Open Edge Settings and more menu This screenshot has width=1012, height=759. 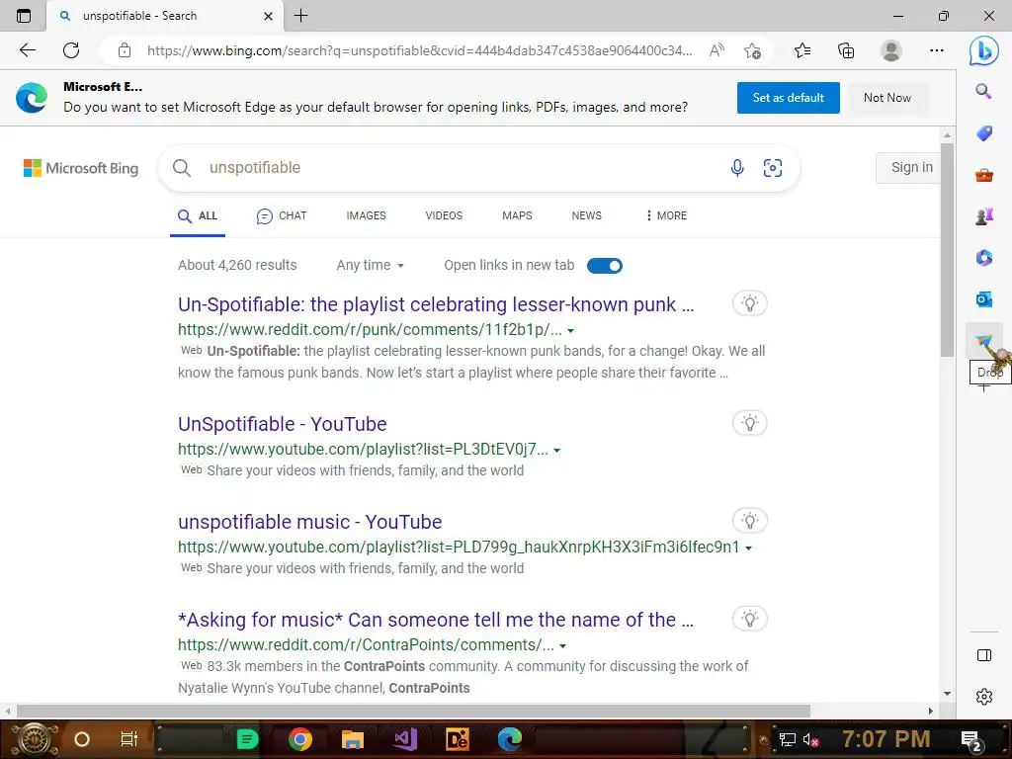(x=937, y=50)
